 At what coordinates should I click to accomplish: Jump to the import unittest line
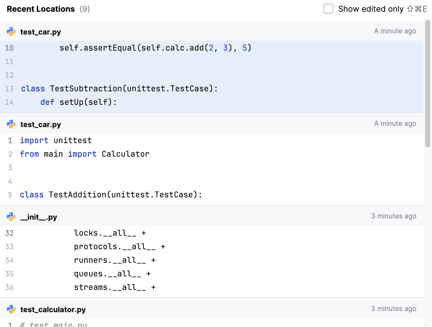(56, 140)
